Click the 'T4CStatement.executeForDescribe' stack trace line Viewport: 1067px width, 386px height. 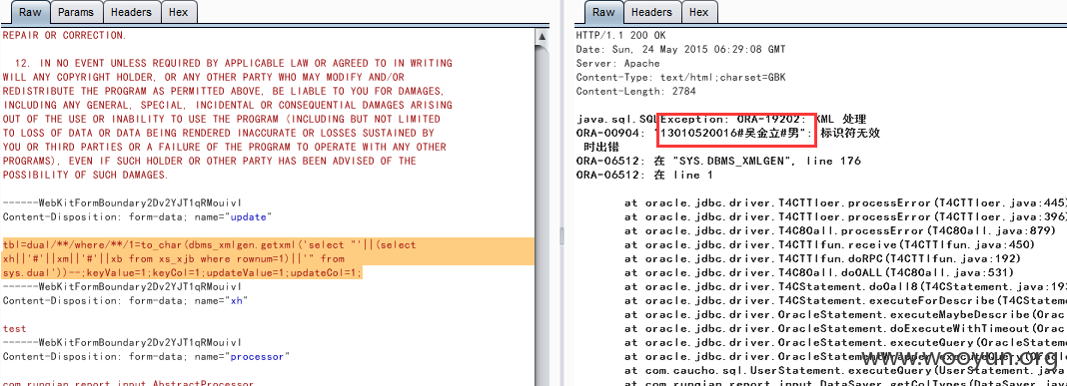(x=846, y=300)
